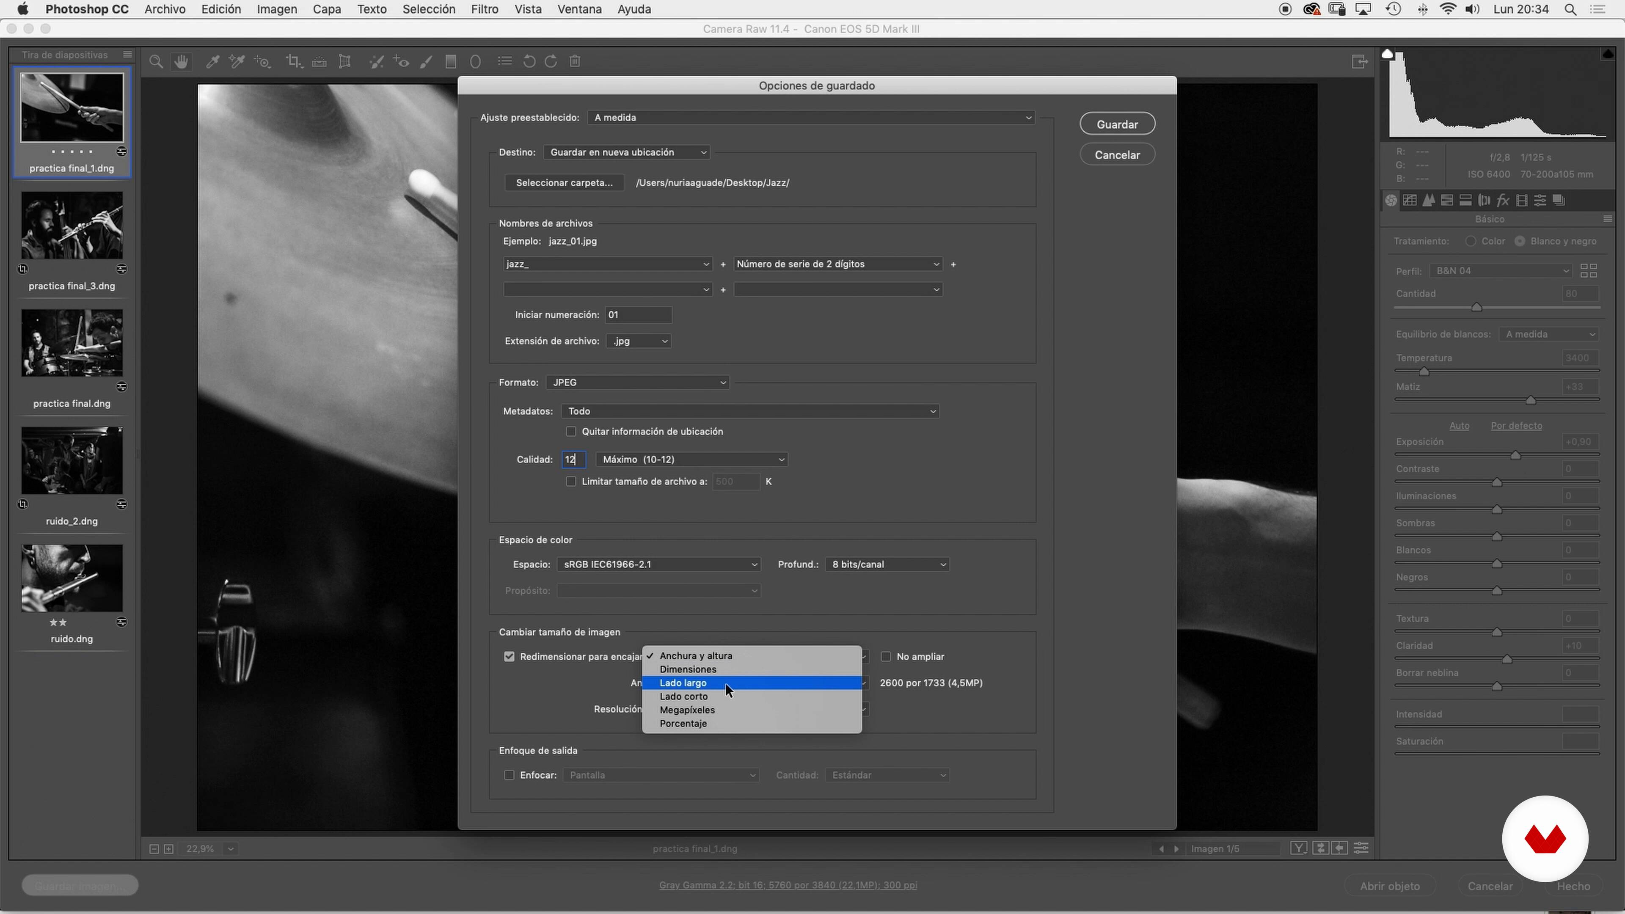Open the Filtro menu in menu bar
The height and width of the screenshot is (914, 1625).
coord(485,9)
